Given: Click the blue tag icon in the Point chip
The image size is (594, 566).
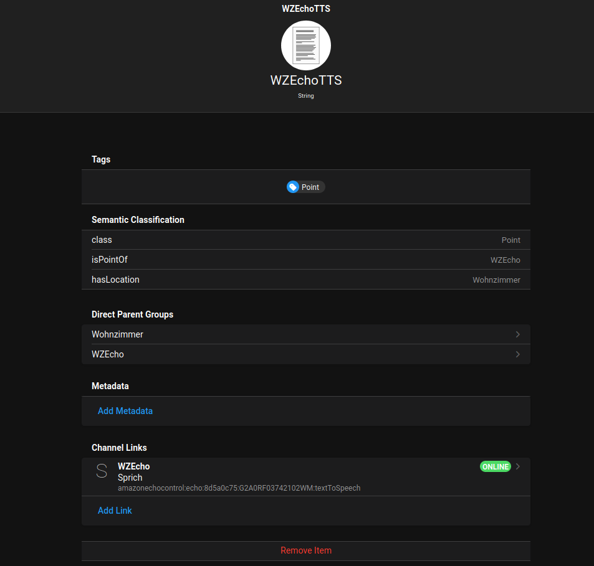Looking at the screenshot, I should coord(293,187).
